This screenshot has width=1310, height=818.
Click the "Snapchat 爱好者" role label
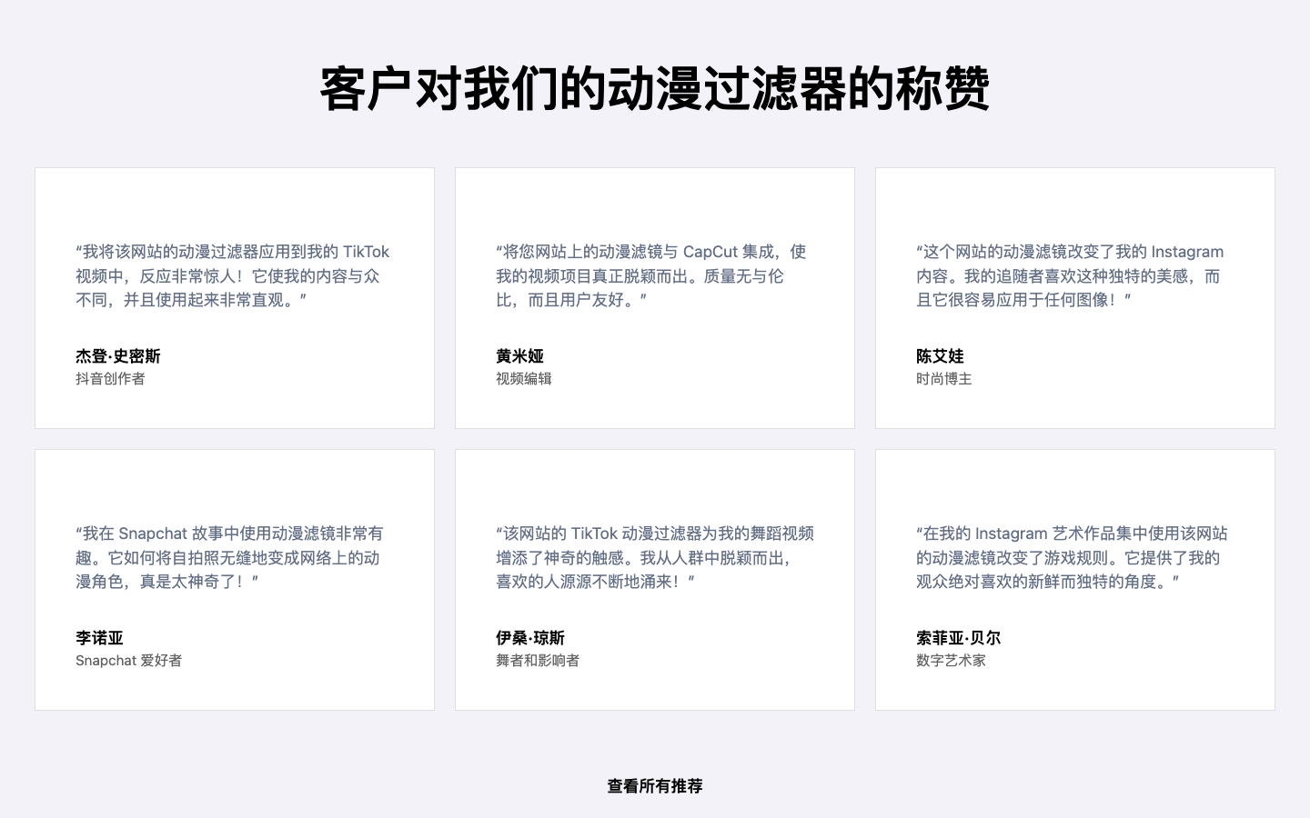[x=128, y=661]
